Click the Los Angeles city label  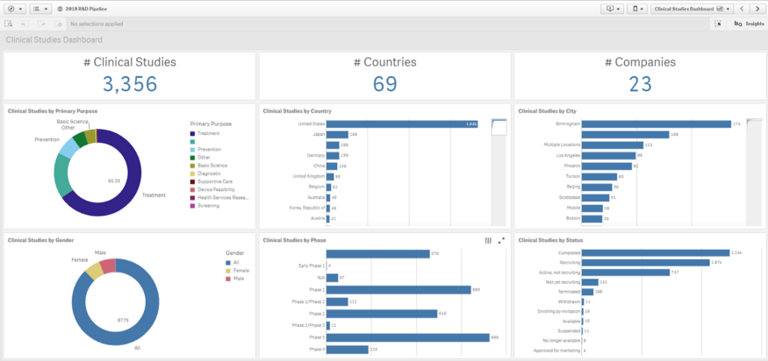567,156
